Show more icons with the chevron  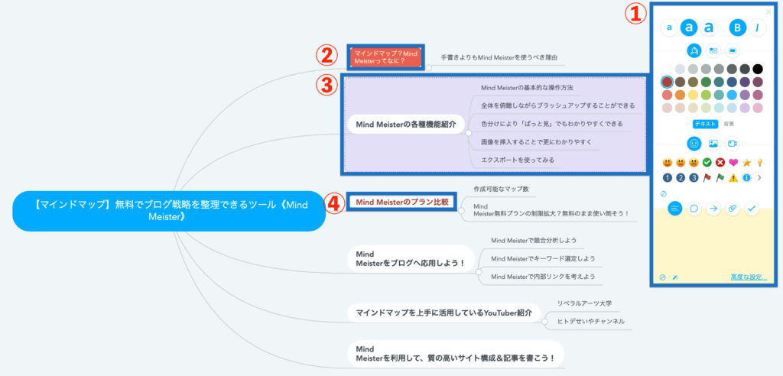coord(759,177)
